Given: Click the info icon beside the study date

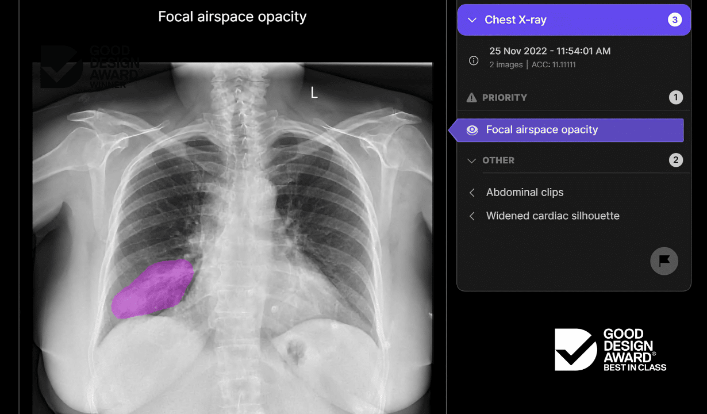Looking at the screenshot, I should [x=474, y=60].
